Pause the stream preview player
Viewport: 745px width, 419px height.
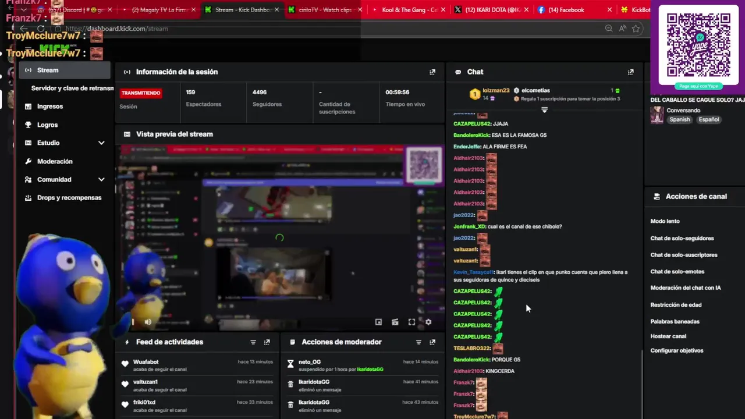133,322
